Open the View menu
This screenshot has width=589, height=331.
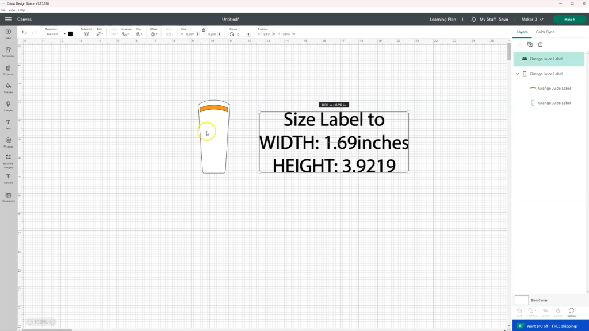click(x=12, y=10)
